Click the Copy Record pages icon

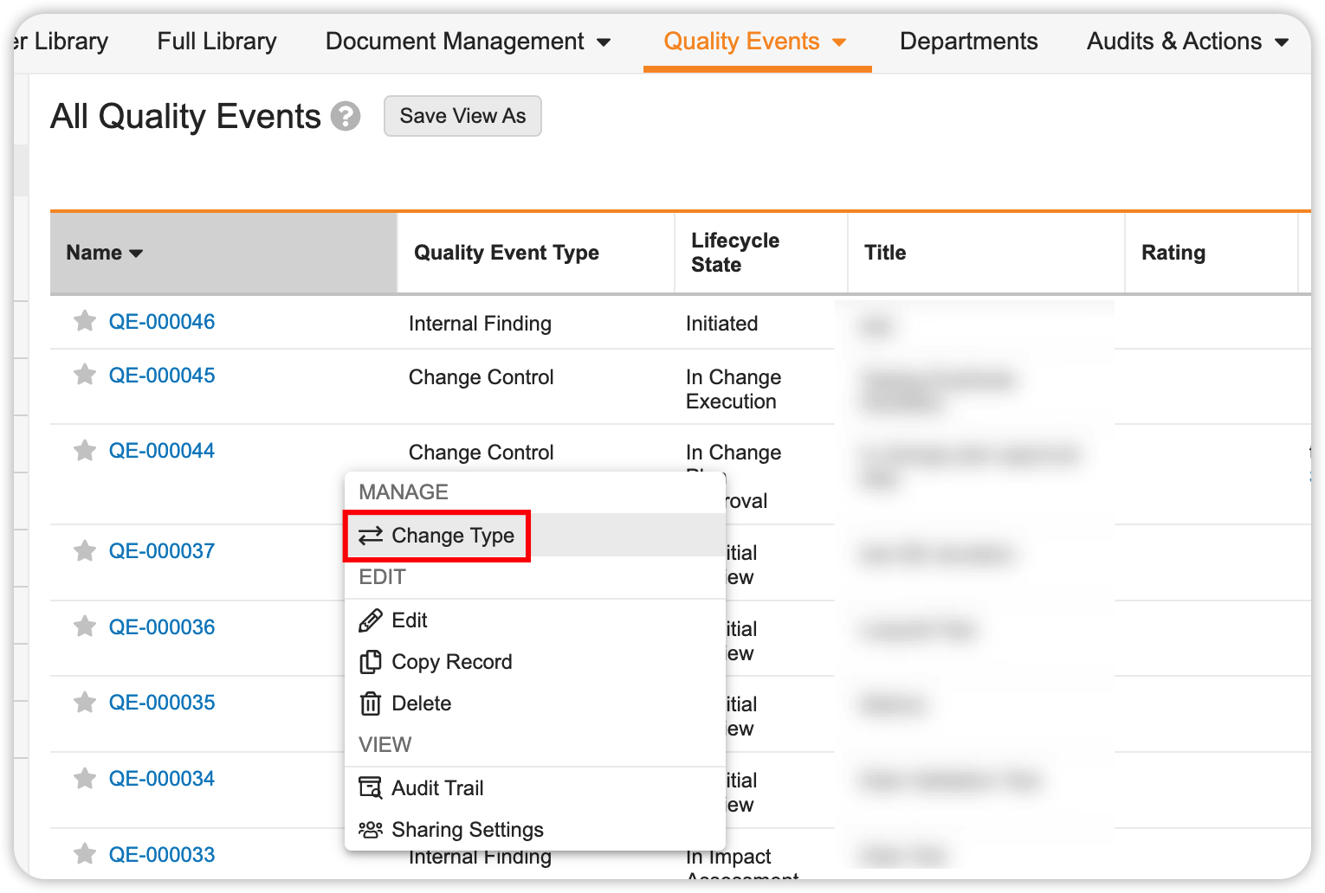pos(371,662)
